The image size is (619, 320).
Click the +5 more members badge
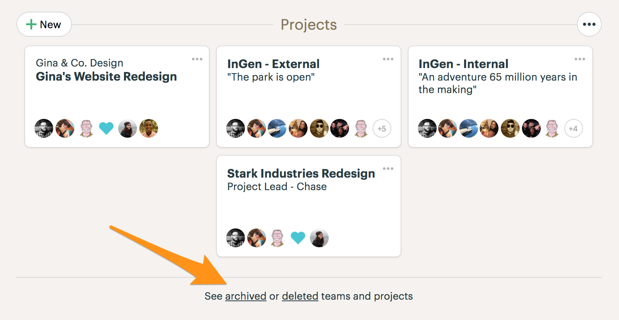point(382,128)
